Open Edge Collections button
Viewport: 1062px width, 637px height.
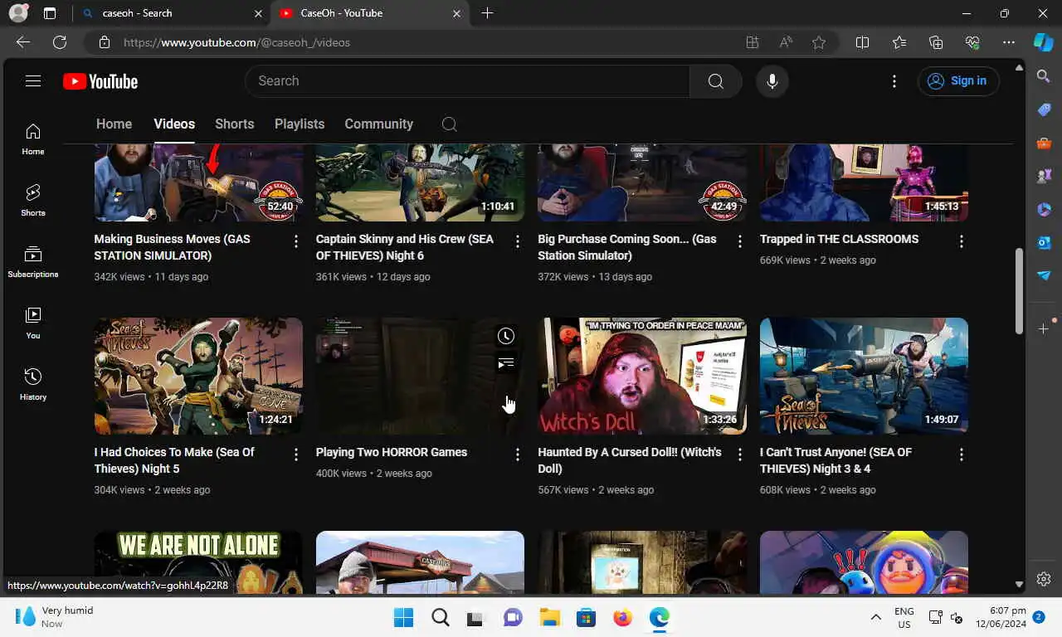pos(936,42)
